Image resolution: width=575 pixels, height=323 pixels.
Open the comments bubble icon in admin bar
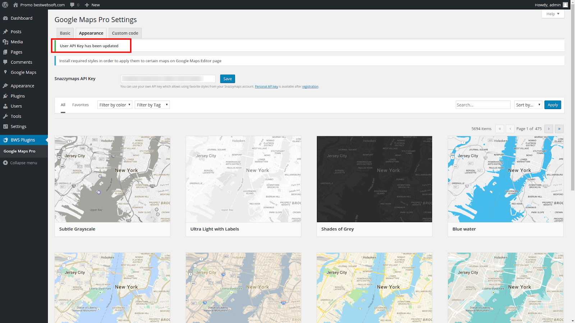tap(72, 5)
